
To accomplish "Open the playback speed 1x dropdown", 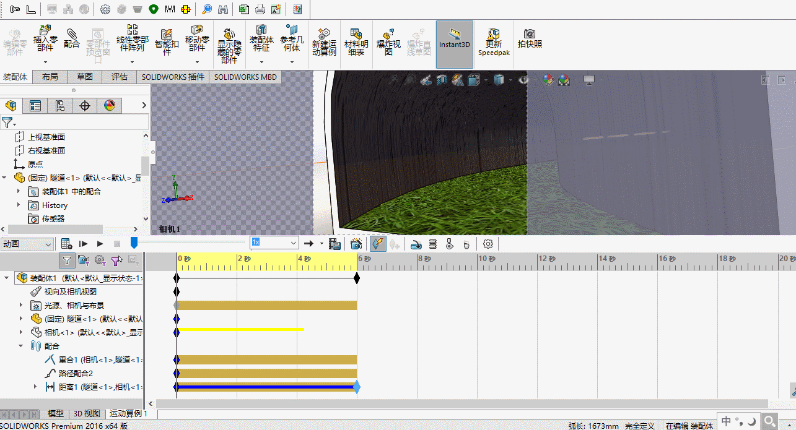I will (x=294, y=243).
